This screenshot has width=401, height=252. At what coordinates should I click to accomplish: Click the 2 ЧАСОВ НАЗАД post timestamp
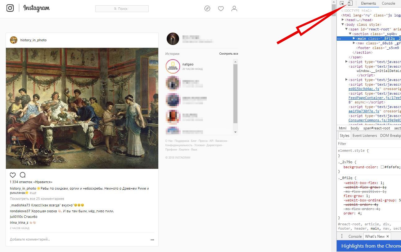(x=20, y=228)
